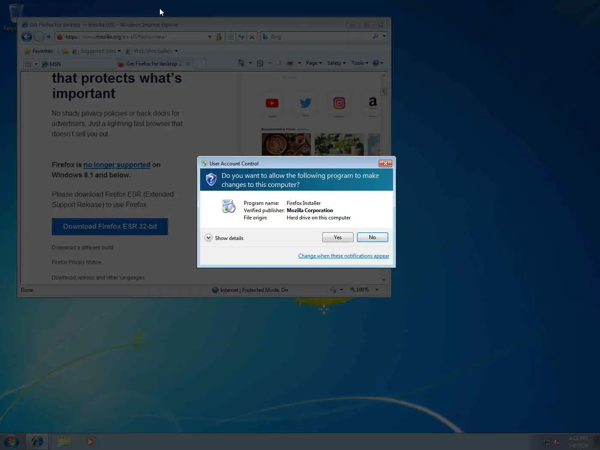The width and height of the screenshot is (600, 450).
Task: Click the Forward arrow in Internet Explorer
Action: (x=39, y=37)
